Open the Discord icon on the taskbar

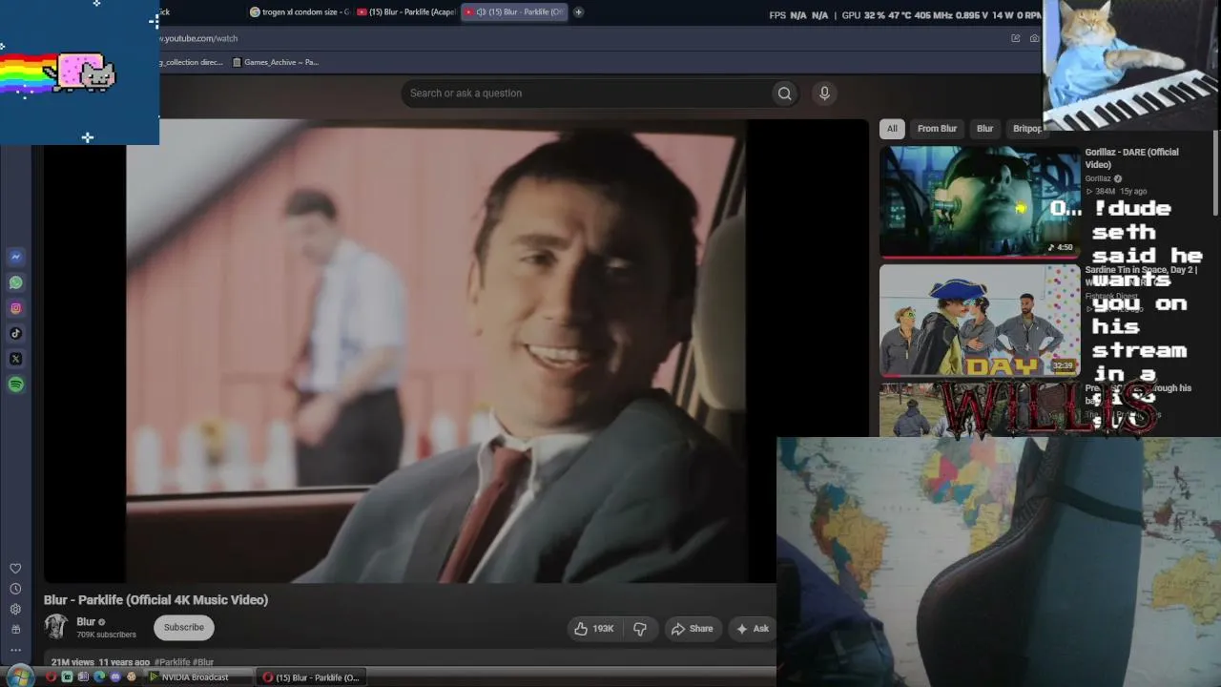coord(115,677)
